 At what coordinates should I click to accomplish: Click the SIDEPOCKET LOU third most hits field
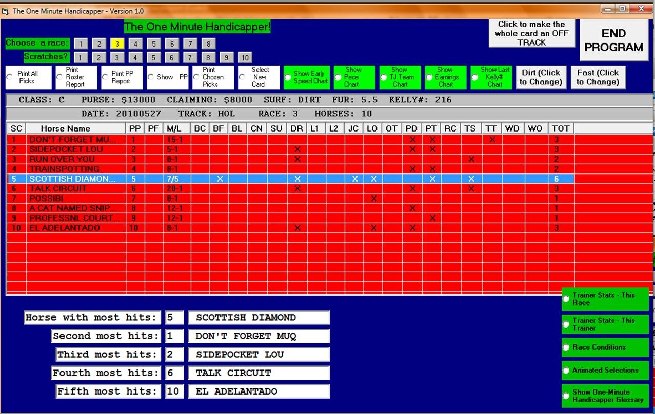point(259,354)
